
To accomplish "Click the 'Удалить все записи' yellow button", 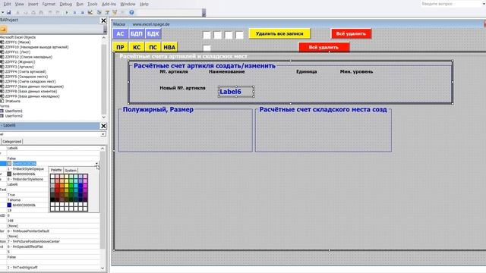I will pos(279,33).
